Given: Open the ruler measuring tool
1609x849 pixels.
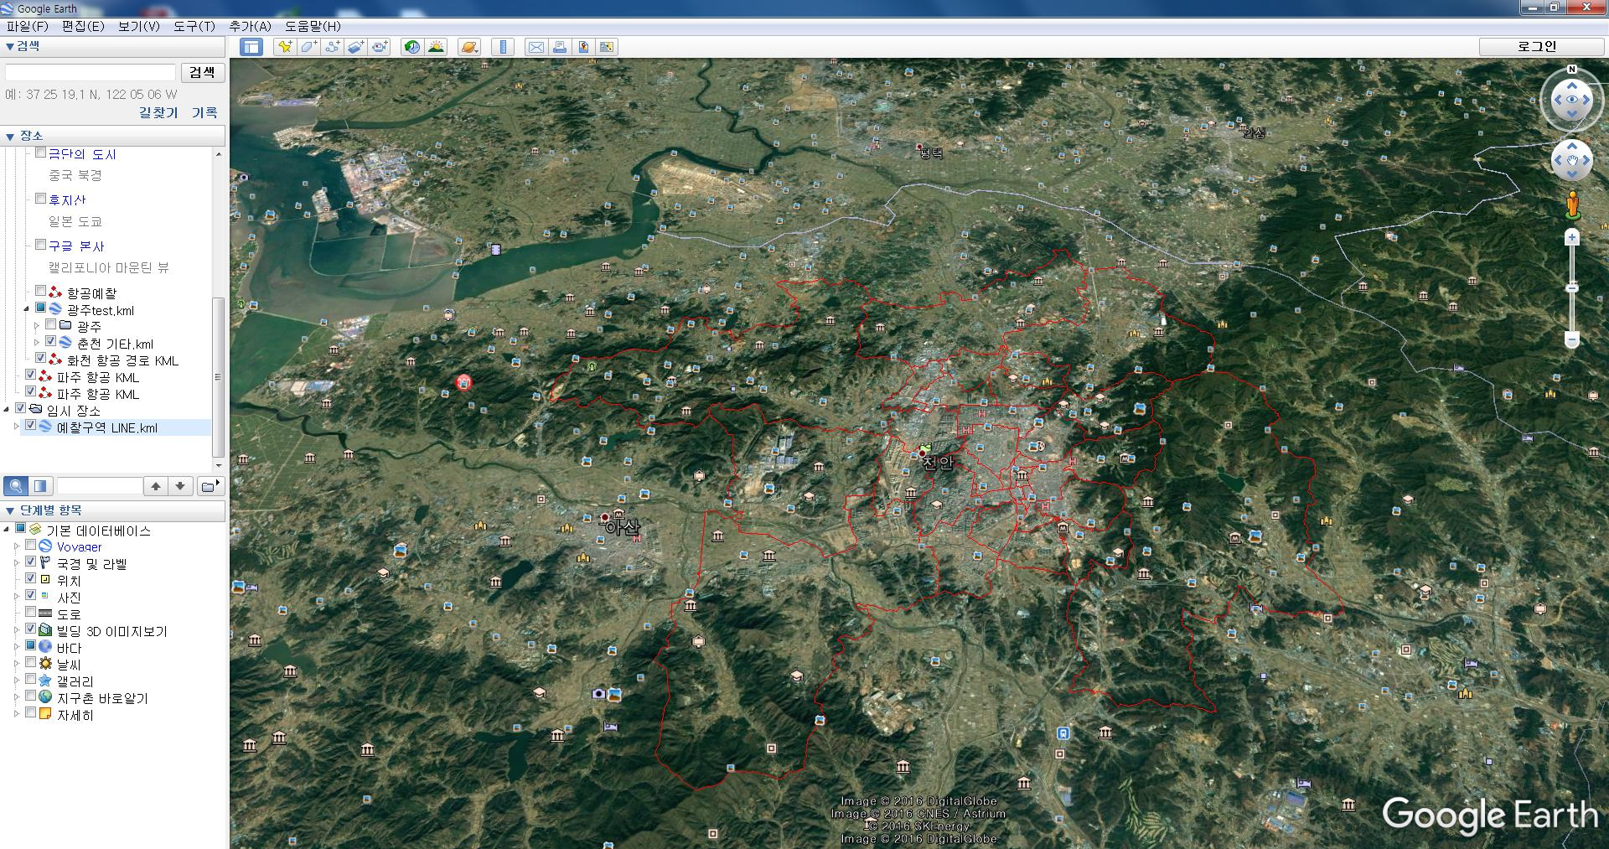Looking at the screenshot, I should 503,47.
